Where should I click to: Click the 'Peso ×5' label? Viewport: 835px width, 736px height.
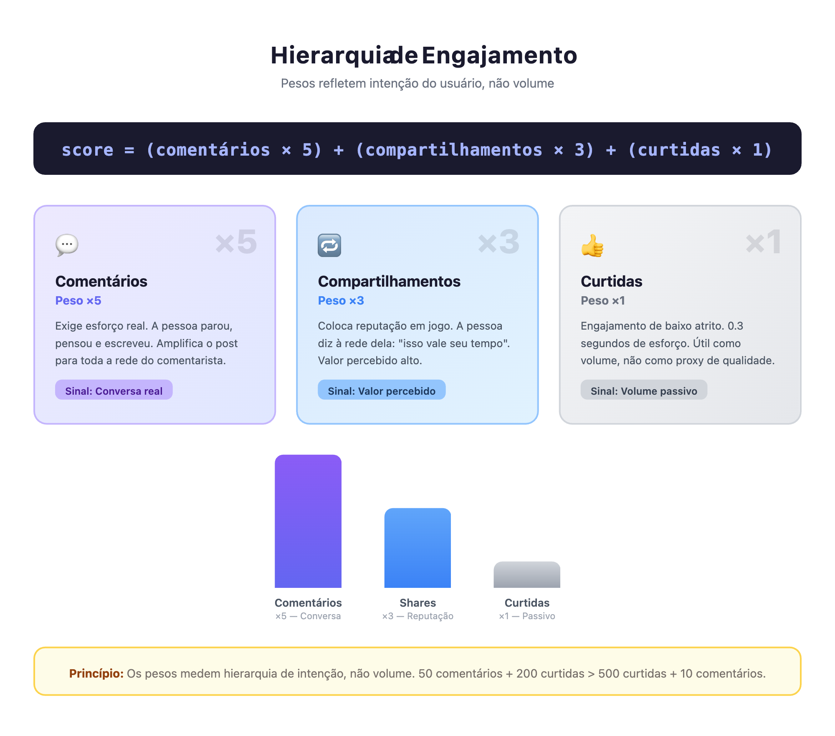pos(78,300)
